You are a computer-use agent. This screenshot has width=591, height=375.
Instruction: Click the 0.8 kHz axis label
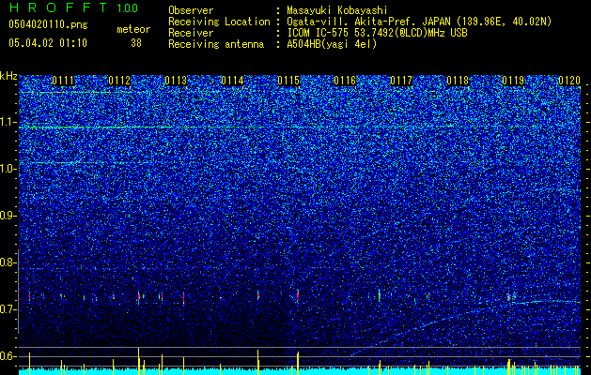point(8,262)
